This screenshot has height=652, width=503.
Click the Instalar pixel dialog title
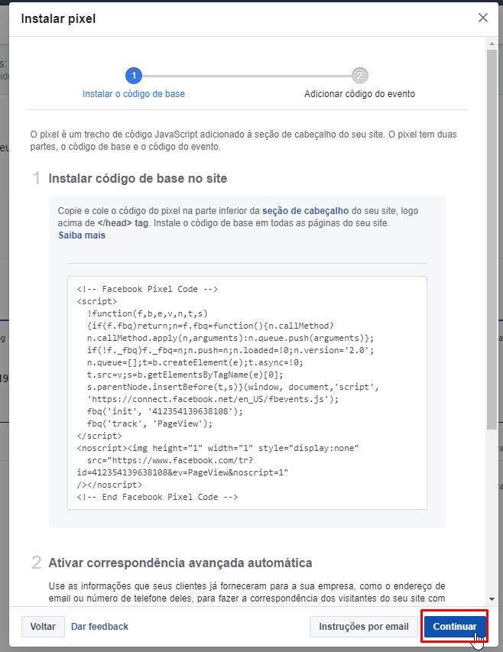(58, 18)
